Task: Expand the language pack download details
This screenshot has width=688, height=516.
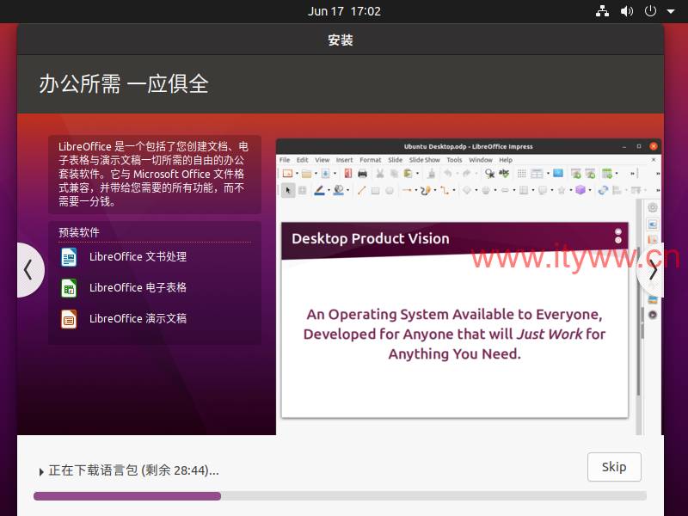Action: coord(41,471)
